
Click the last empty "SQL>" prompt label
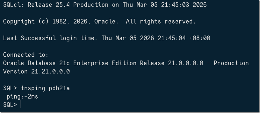(x=10, y=105)
